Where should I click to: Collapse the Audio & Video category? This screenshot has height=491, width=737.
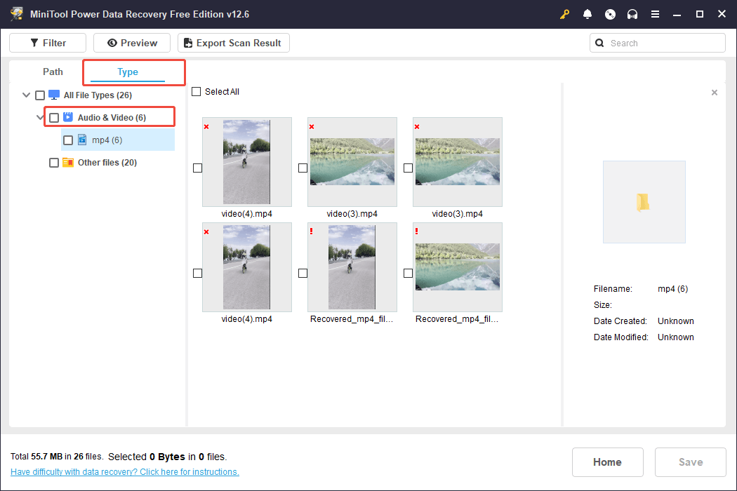[x=40, y=116]
